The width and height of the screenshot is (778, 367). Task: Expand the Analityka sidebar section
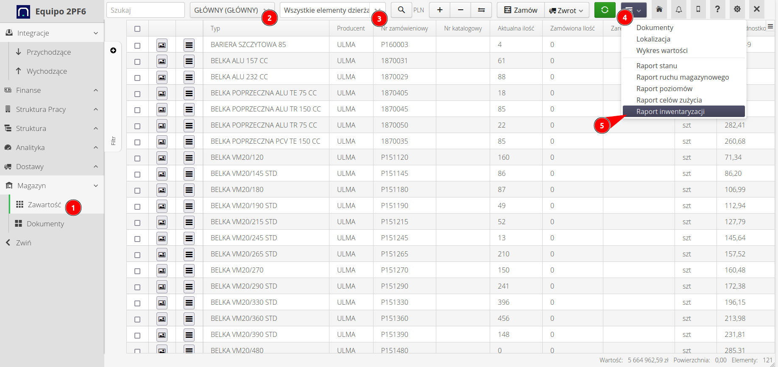coord(52,147)
